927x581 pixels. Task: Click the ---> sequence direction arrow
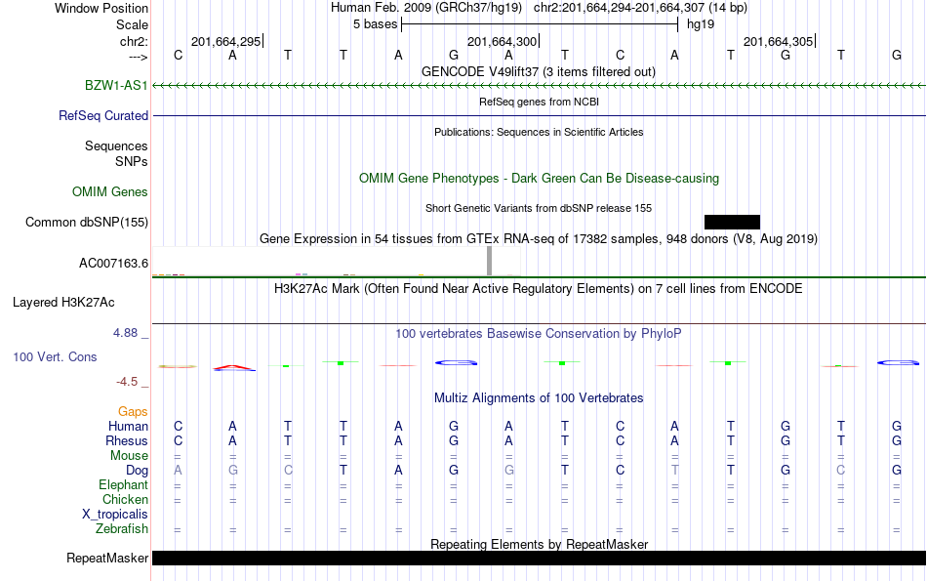[x=139, y=57]
